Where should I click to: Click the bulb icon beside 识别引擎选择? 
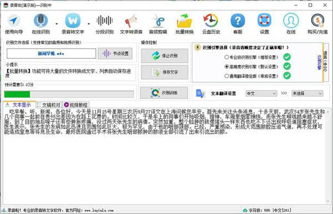point(198,47)
